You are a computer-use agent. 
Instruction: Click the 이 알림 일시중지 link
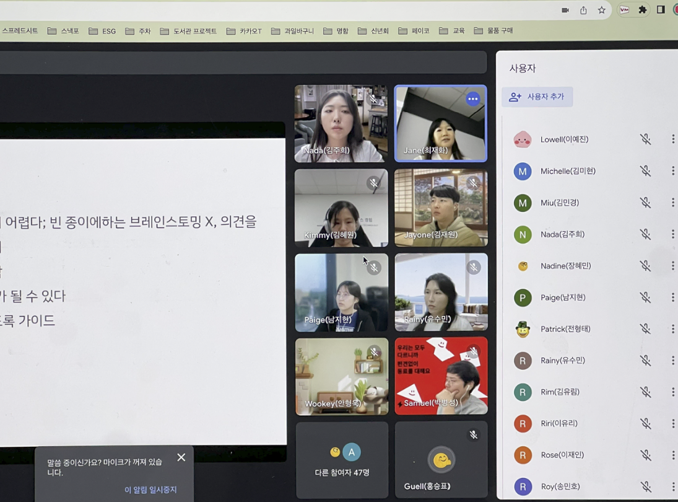point(150,490)
